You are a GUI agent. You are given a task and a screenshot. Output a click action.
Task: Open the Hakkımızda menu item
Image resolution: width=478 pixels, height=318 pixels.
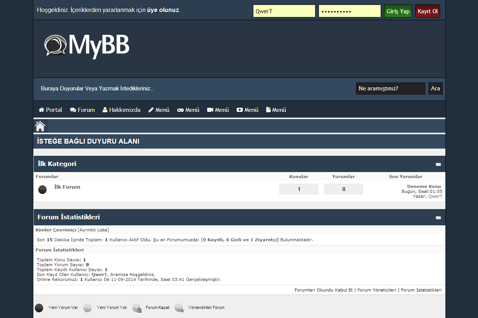click(x=121, y=110)
